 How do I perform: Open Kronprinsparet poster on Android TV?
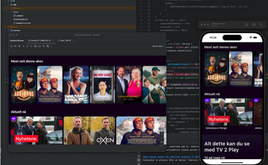129,85
